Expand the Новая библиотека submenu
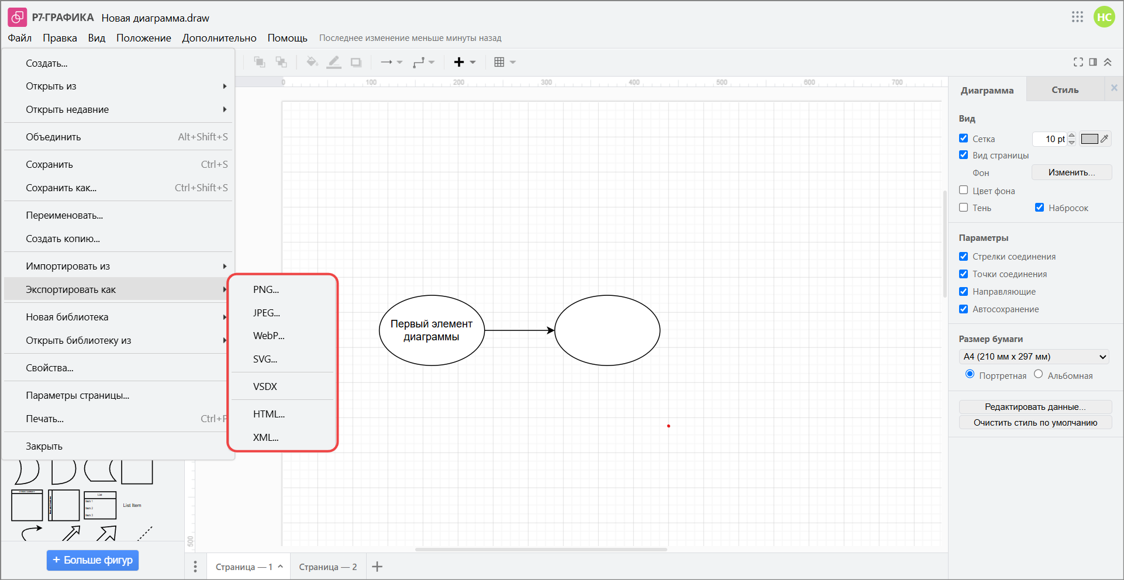 pyautogui.click(x=225, y=317)
